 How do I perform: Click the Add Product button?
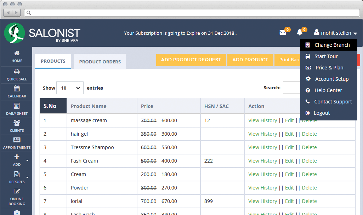[250, 60]
